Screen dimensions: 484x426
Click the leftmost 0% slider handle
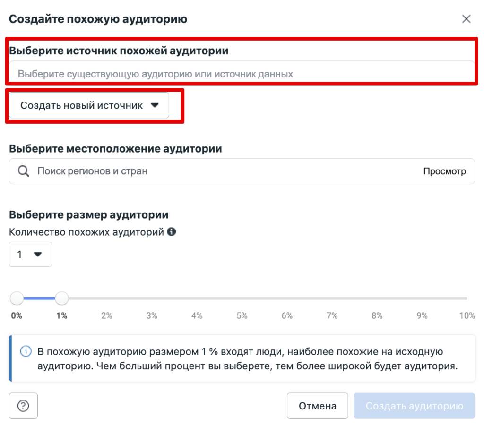click(x=17, y=298)
